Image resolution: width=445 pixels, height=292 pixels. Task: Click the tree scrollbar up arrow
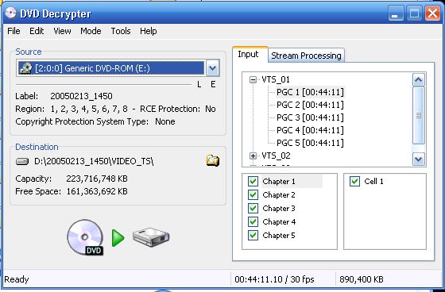click(419, 80)
